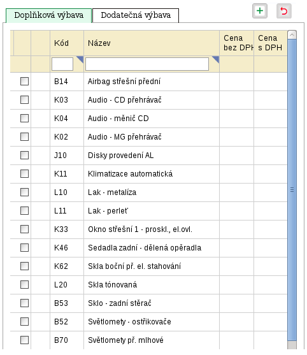Open the Kód column filter triangle
307x355 pixels.
tap(80, 60)
